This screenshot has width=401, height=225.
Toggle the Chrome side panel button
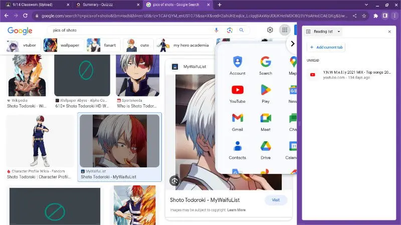(x=385, y=16)
